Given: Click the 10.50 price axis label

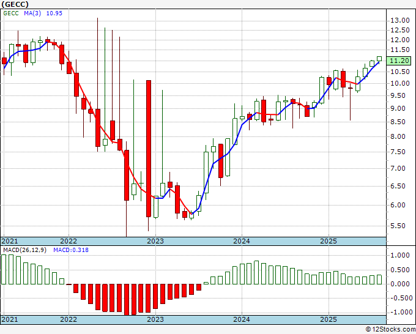Looking at the screenshot, I should (x=400, y=72).
